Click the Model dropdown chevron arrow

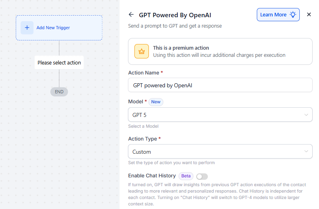(306, 115)
